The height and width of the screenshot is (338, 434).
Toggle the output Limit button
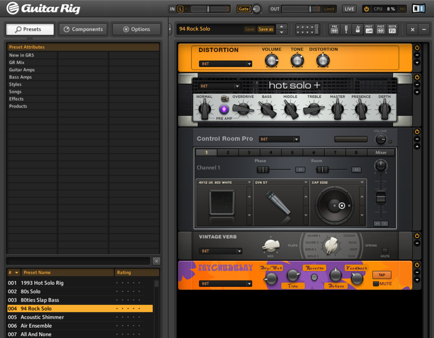329,9
